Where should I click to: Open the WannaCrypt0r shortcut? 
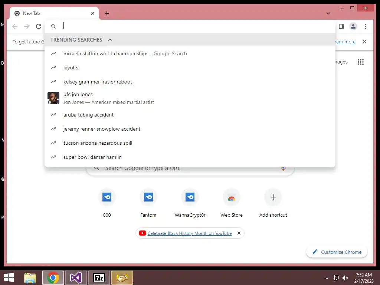coord(190,203)
